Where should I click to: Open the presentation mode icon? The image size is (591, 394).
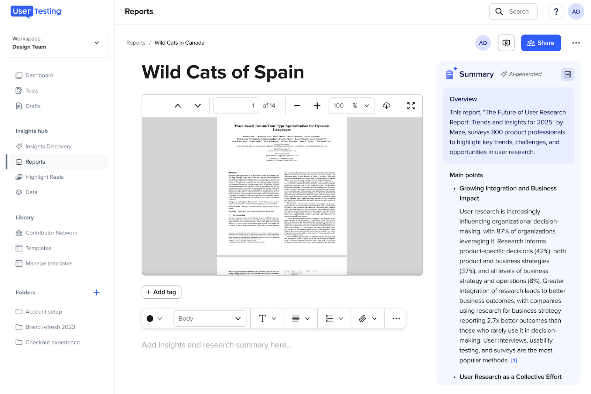click(506, 43)
